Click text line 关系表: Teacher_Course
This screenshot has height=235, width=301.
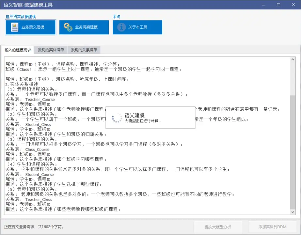coord(30,100)
